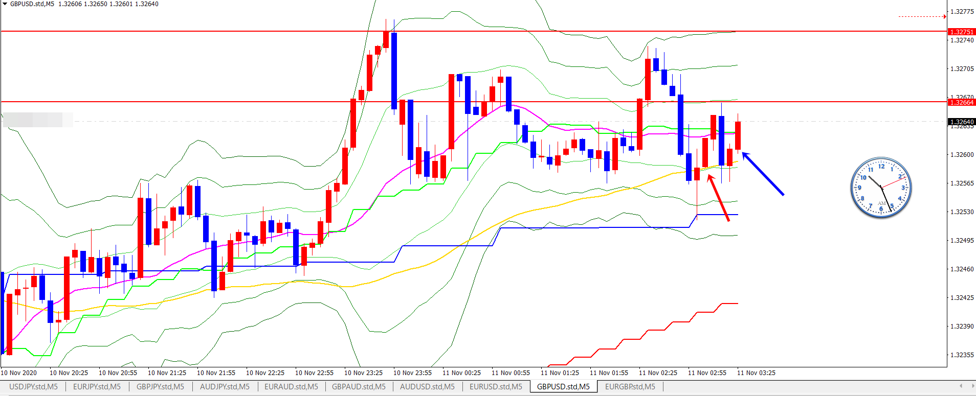Open the AUDJPY.std,M5 tab
Image resolution: width=976 pixels, height=396 pixels.
(225, 387)
